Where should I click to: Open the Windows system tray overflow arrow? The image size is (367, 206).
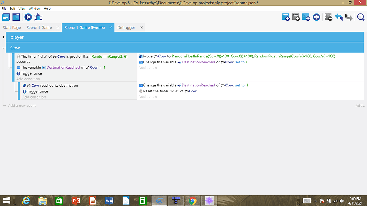[x=316, y=201]
